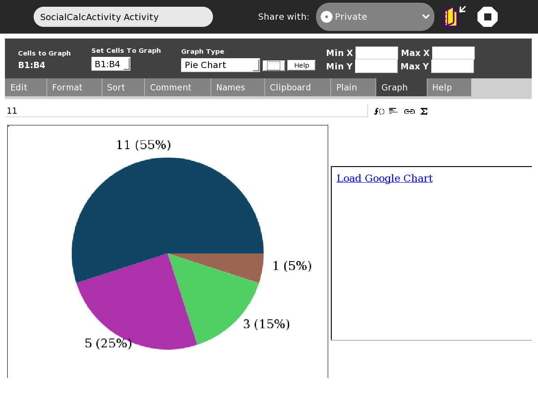This screenshot has width=538, height=403.
Task: Follow the Load Google Chart link
Action: (x=385, y=178)
